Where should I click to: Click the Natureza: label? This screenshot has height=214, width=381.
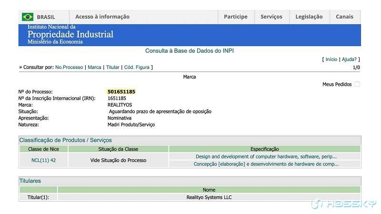[29, 125]
